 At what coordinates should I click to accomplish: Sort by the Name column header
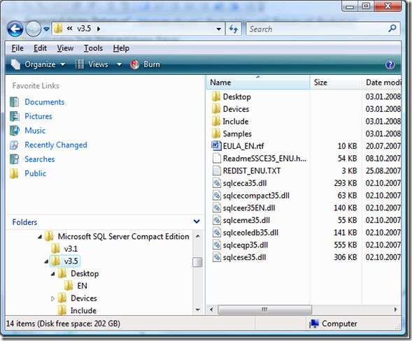tap(258, 82)
